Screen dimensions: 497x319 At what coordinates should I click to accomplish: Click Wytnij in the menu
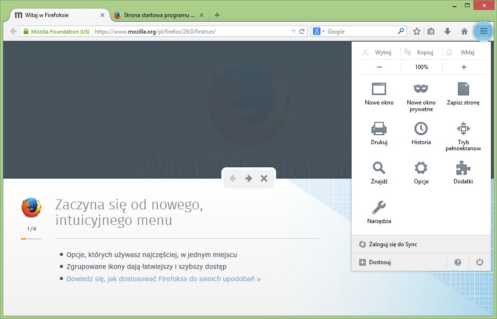pyautogui.click(x=379, y=52)
